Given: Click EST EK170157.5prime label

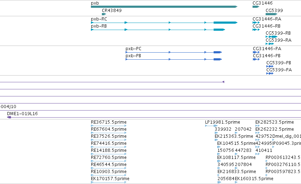Looking at the screenshot, I should tap(110, 179).
